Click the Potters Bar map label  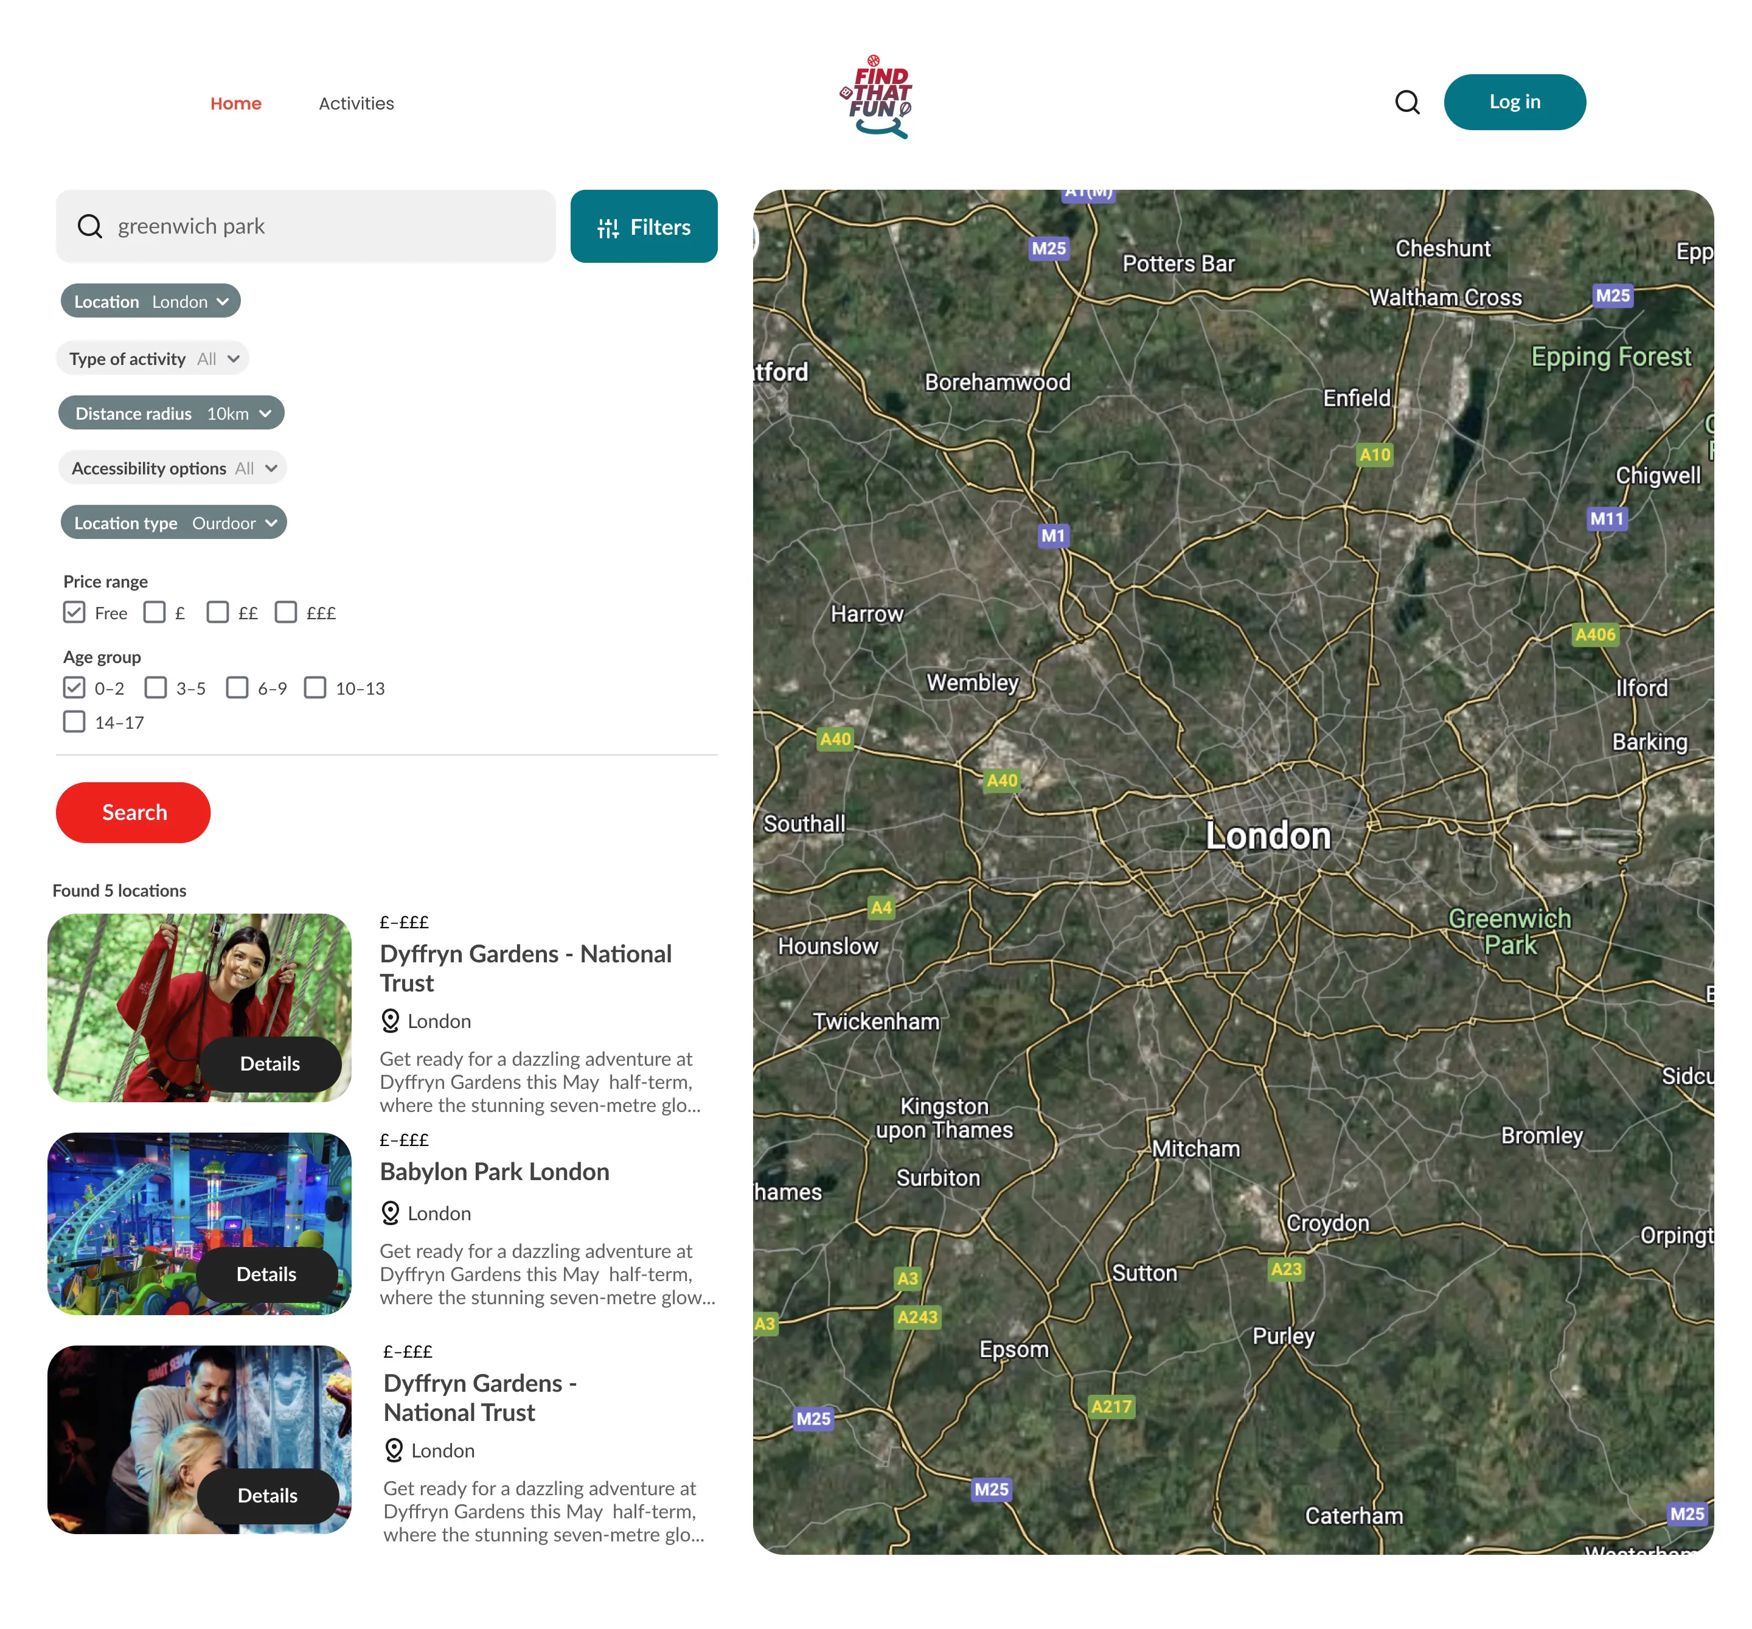(x=1178, y=263)
